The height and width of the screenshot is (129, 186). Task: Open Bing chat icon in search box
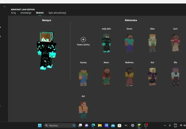click(x=74, y=125)
